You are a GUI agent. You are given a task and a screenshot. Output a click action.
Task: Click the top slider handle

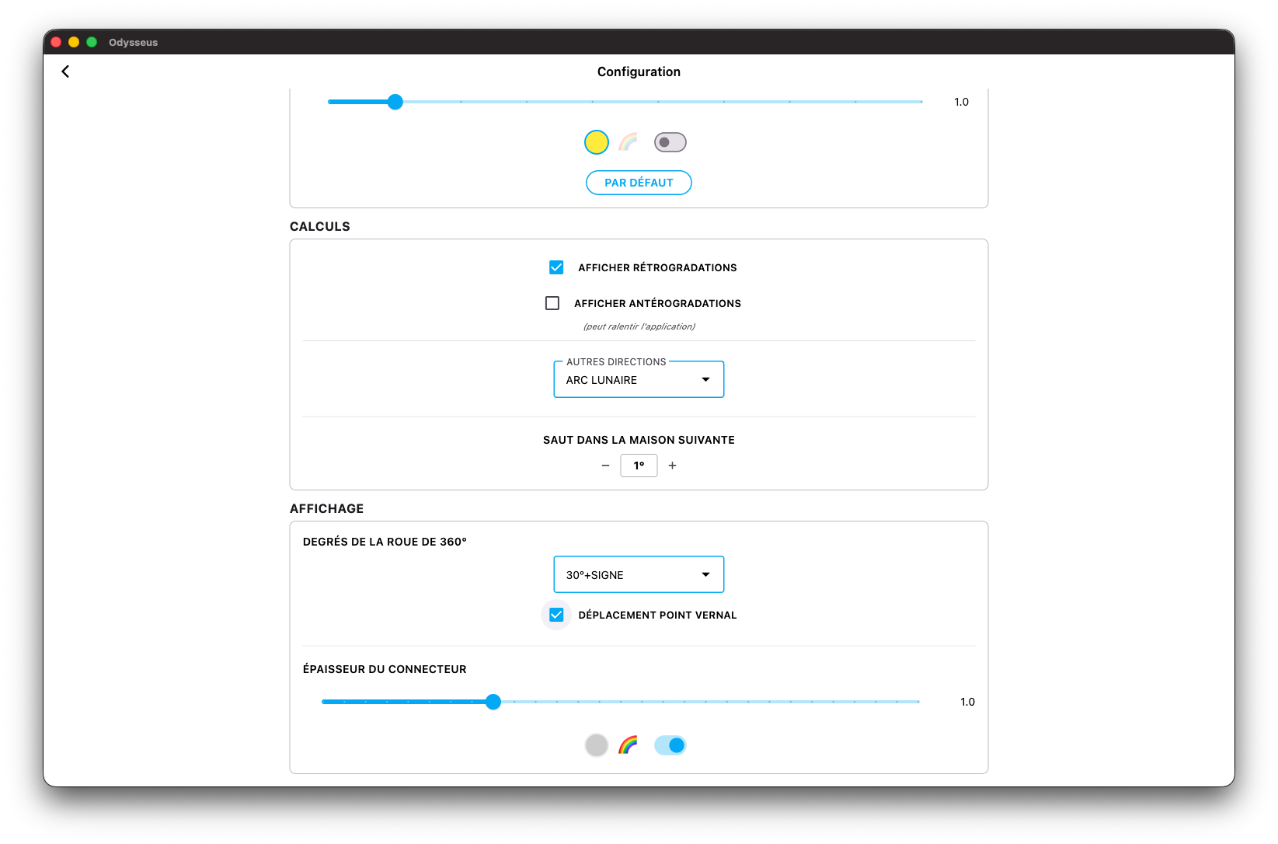pyautogui.click(x=395, y=102)
